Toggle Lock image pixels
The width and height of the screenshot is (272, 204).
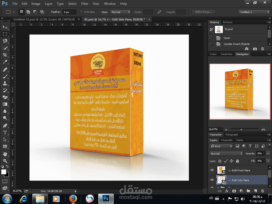coord(226,161)
